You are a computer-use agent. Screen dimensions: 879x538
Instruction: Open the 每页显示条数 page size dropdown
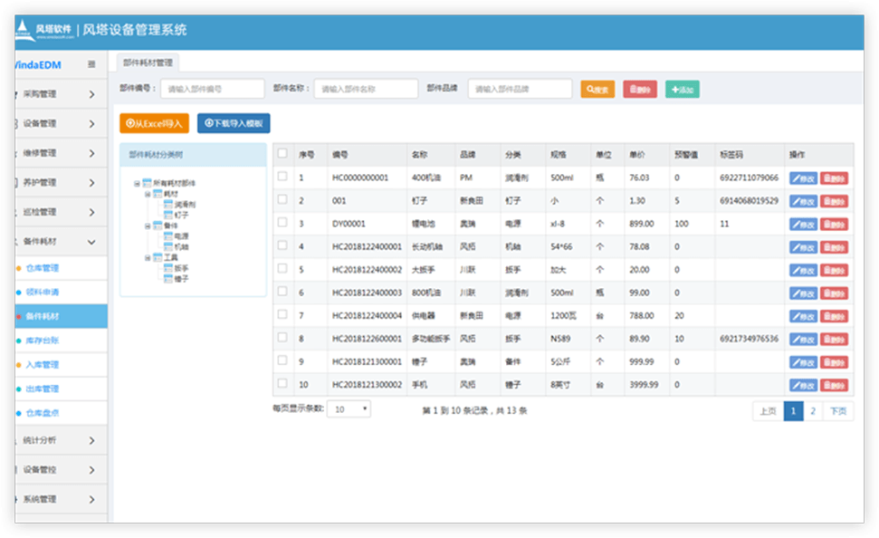pyautogui.click(x=349, y=409)
